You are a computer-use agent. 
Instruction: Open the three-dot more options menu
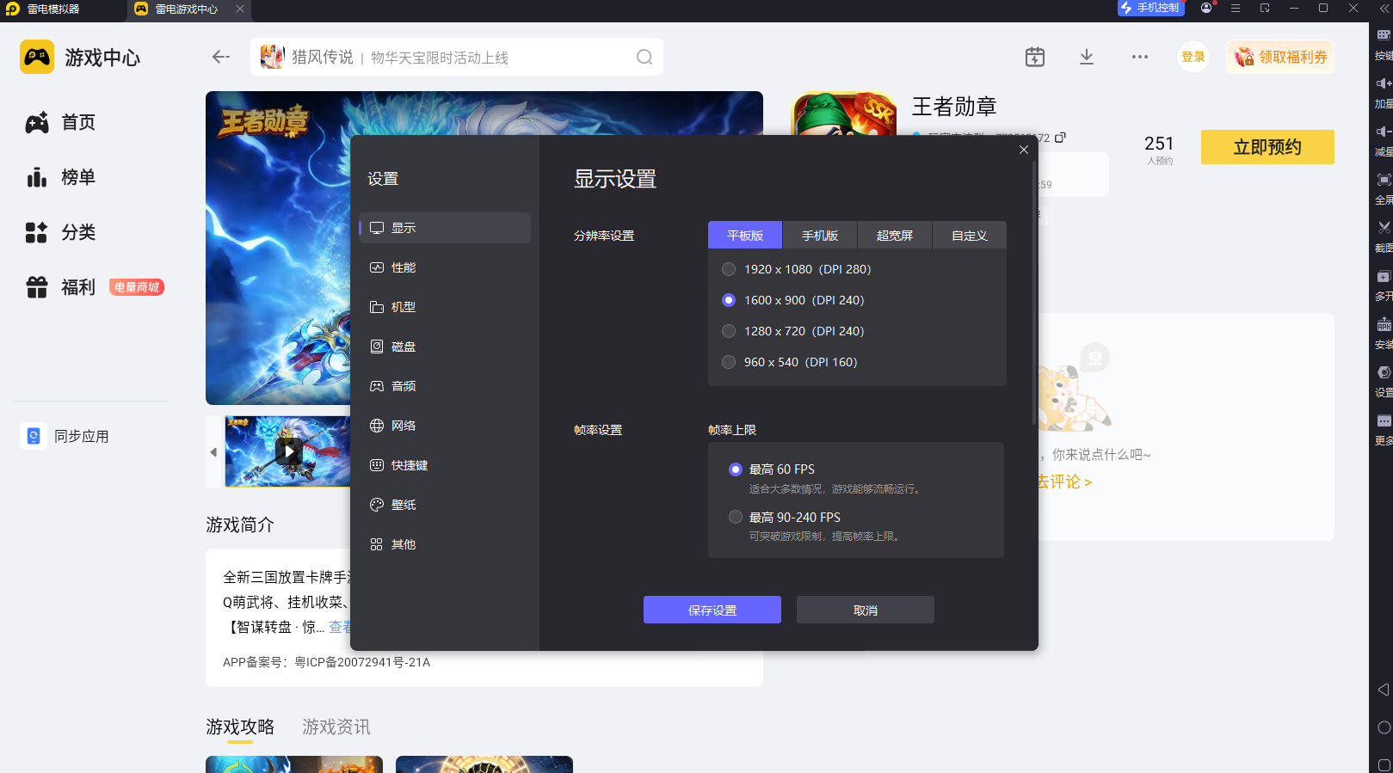click(x=1140, y=57)
